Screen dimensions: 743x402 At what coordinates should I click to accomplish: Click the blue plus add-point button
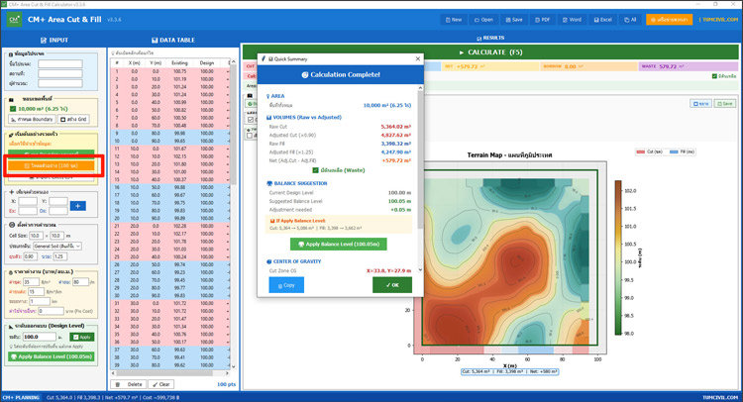(x=78, y=206)
